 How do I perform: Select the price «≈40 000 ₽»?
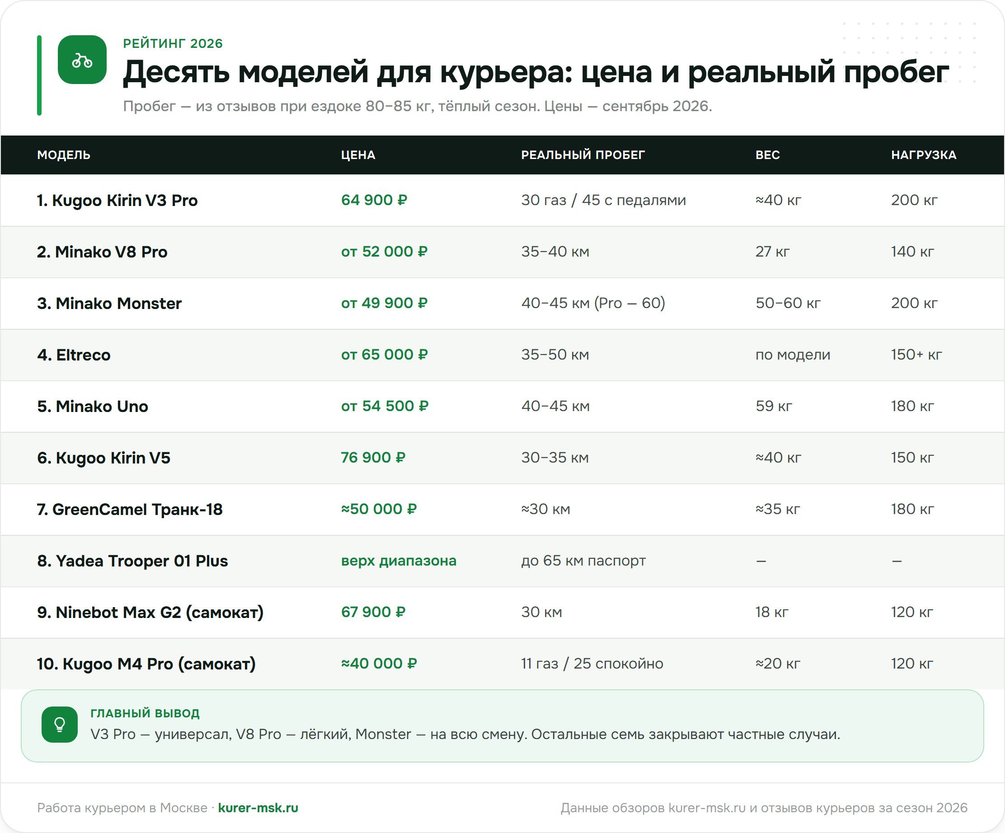[x=379, y=664]
